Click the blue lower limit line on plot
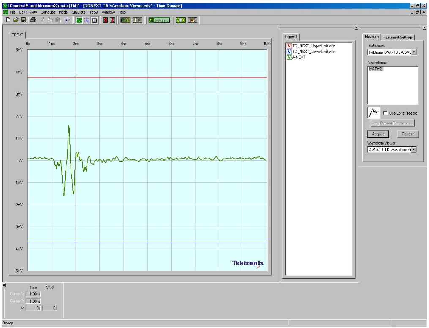The image size is (429, 328). point(147,243)
